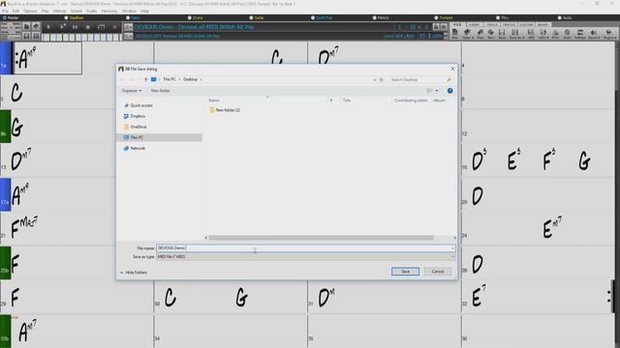Screen dimensions: 620x348
Task: Click the search magnifier in save dialog
Action: (x=449, y=79)
